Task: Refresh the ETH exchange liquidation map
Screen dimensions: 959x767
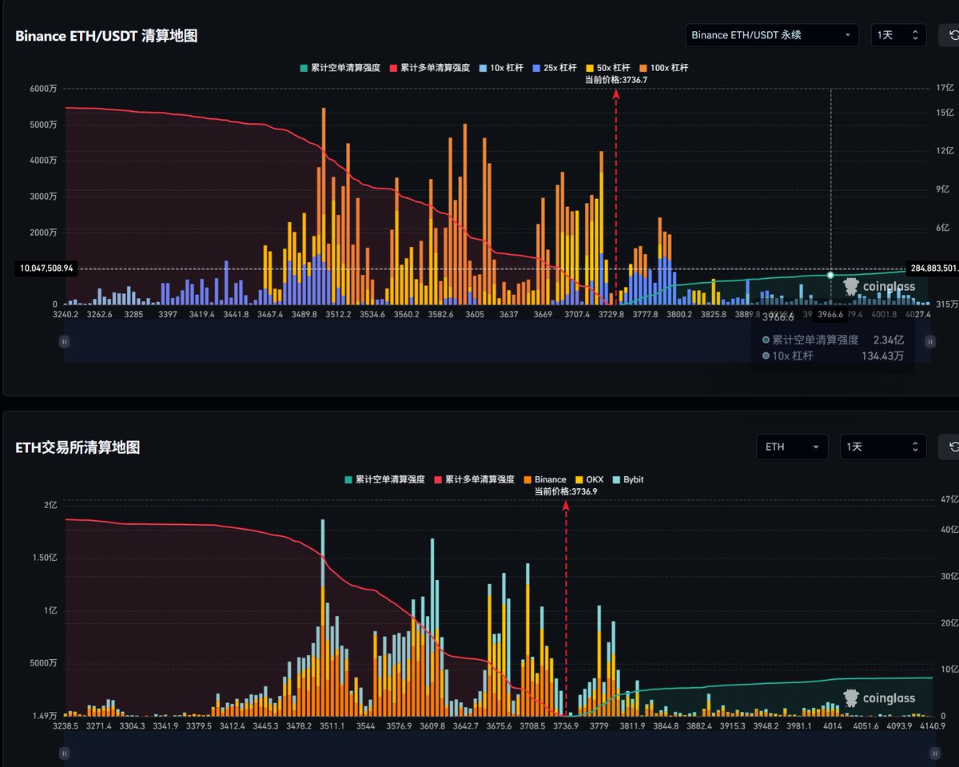Action: (x=951, y=447)
